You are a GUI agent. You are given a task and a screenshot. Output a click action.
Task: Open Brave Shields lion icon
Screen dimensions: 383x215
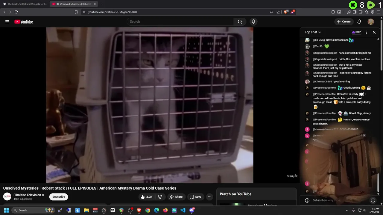(x=286, y=12)
